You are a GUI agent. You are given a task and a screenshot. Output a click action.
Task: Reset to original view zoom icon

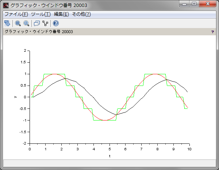point(26,23)
